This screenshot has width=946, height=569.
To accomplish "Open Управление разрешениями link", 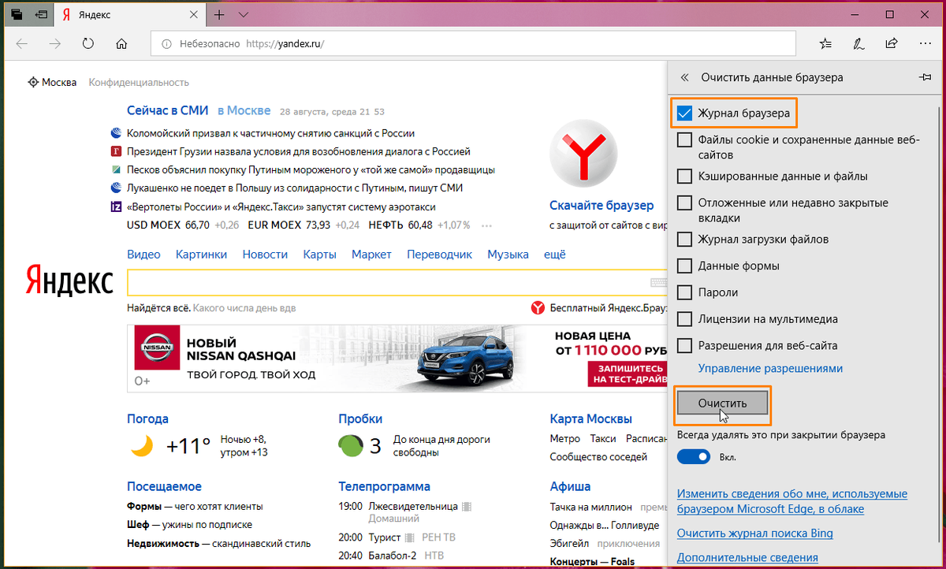I will (x=770, y=369).
